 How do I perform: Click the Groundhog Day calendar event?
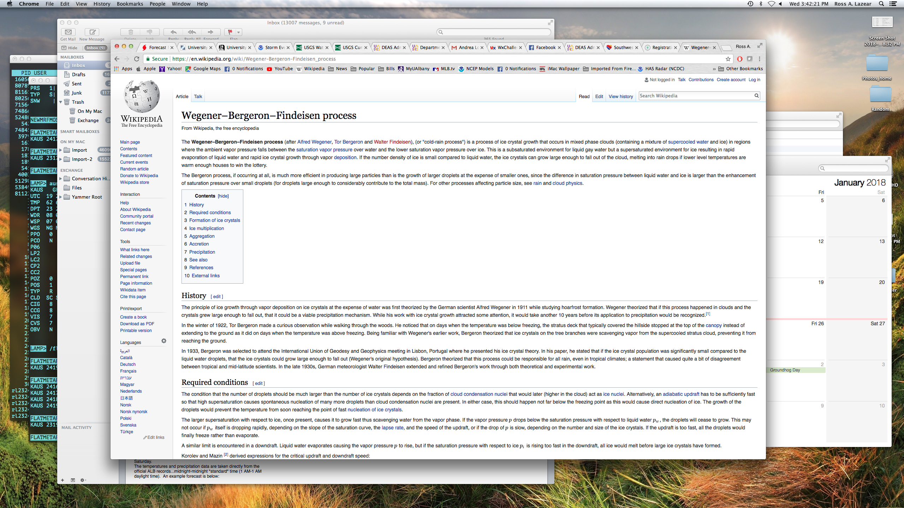[796, 370]
